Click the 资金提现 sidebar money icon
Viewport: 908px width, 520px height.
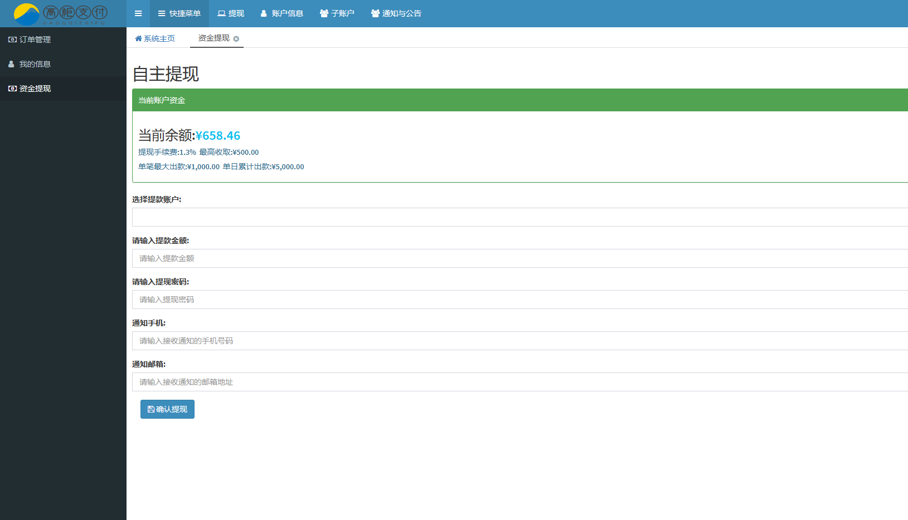pos(12,89)
